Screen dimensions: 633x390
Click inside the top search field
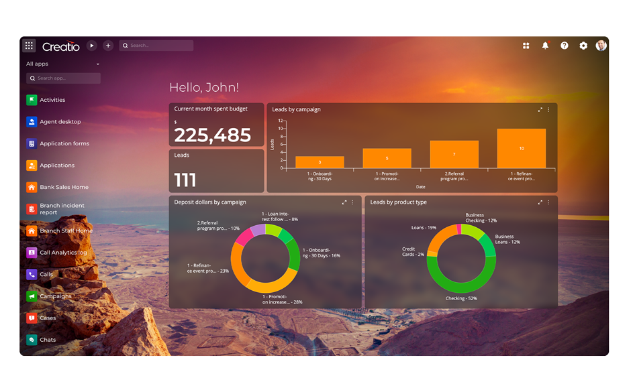(x=156, y=45)
